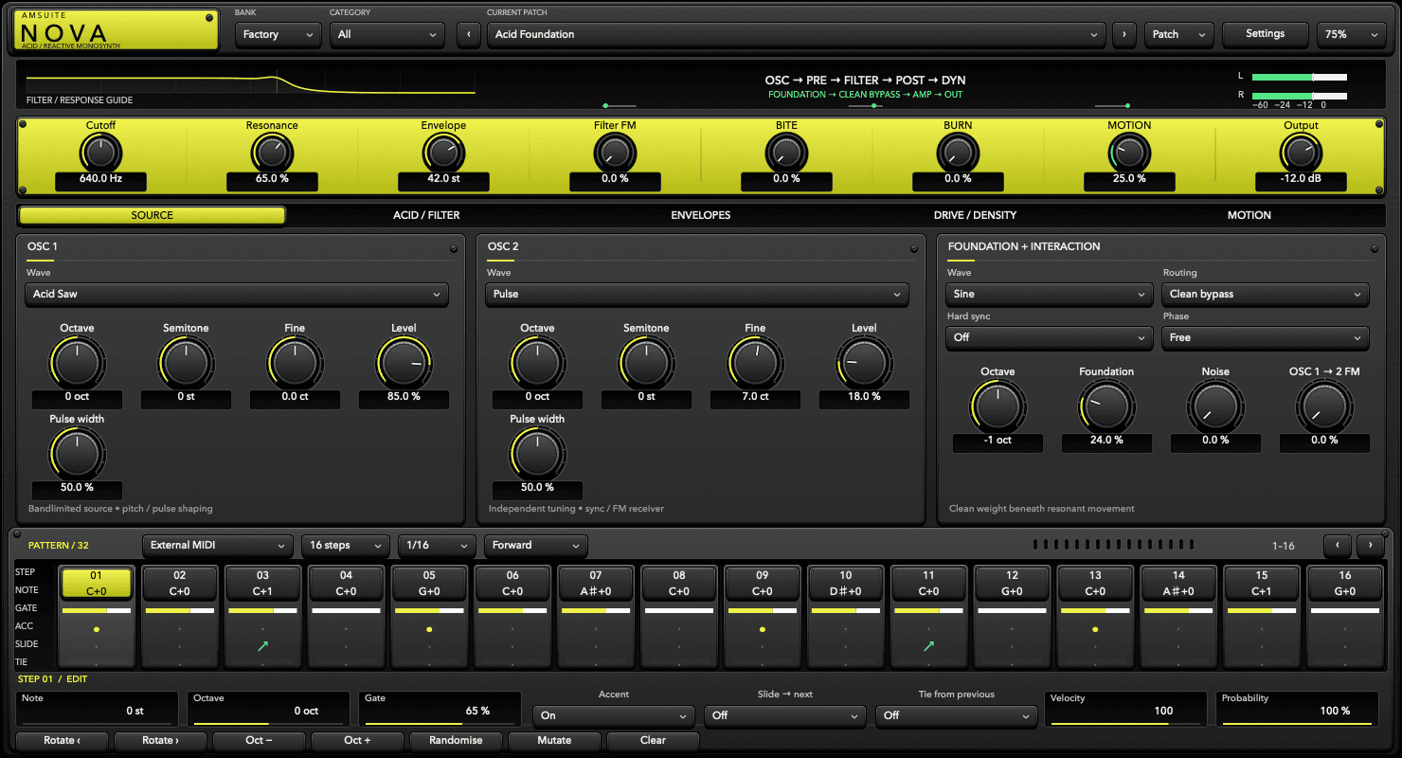Click the Cutoff knob

point(100,152)
